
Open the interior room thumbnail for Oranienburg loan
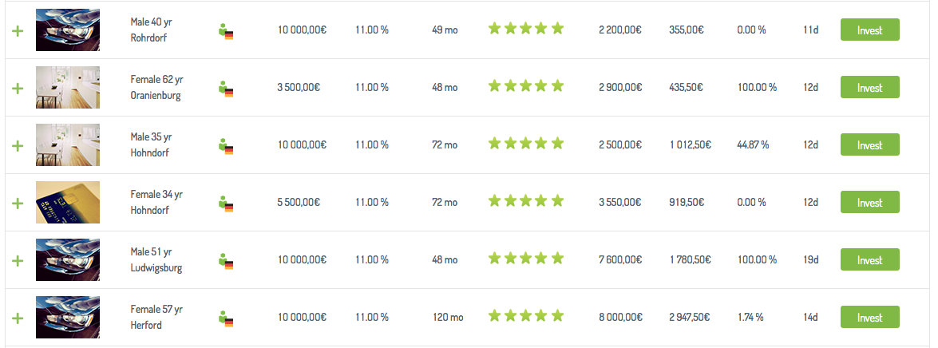tap(68, 87)
